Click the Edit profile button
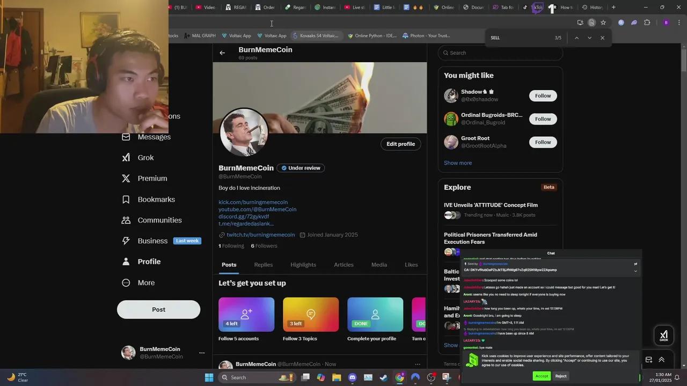The width and height of the screenshot is (687, 386). tap(400, 144)
